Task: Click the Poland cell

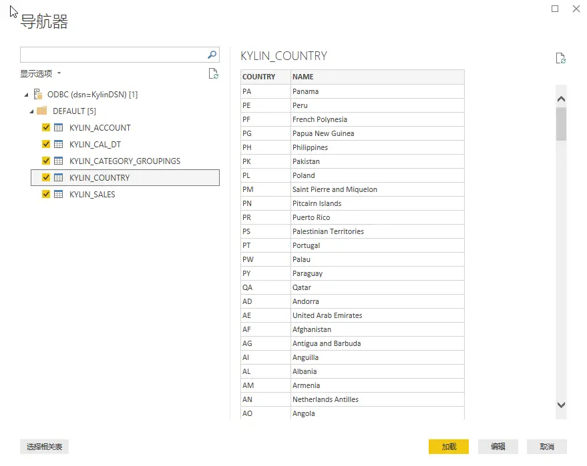Action: pos(377,175)
